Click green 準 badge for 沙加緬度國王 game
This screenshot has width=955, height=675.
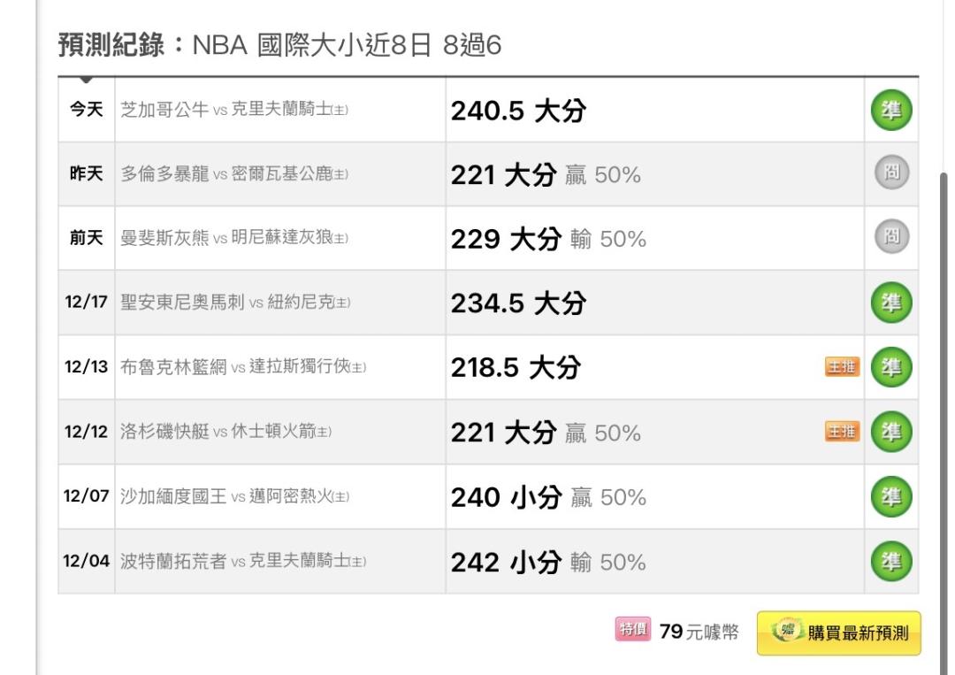click(891, 497)
